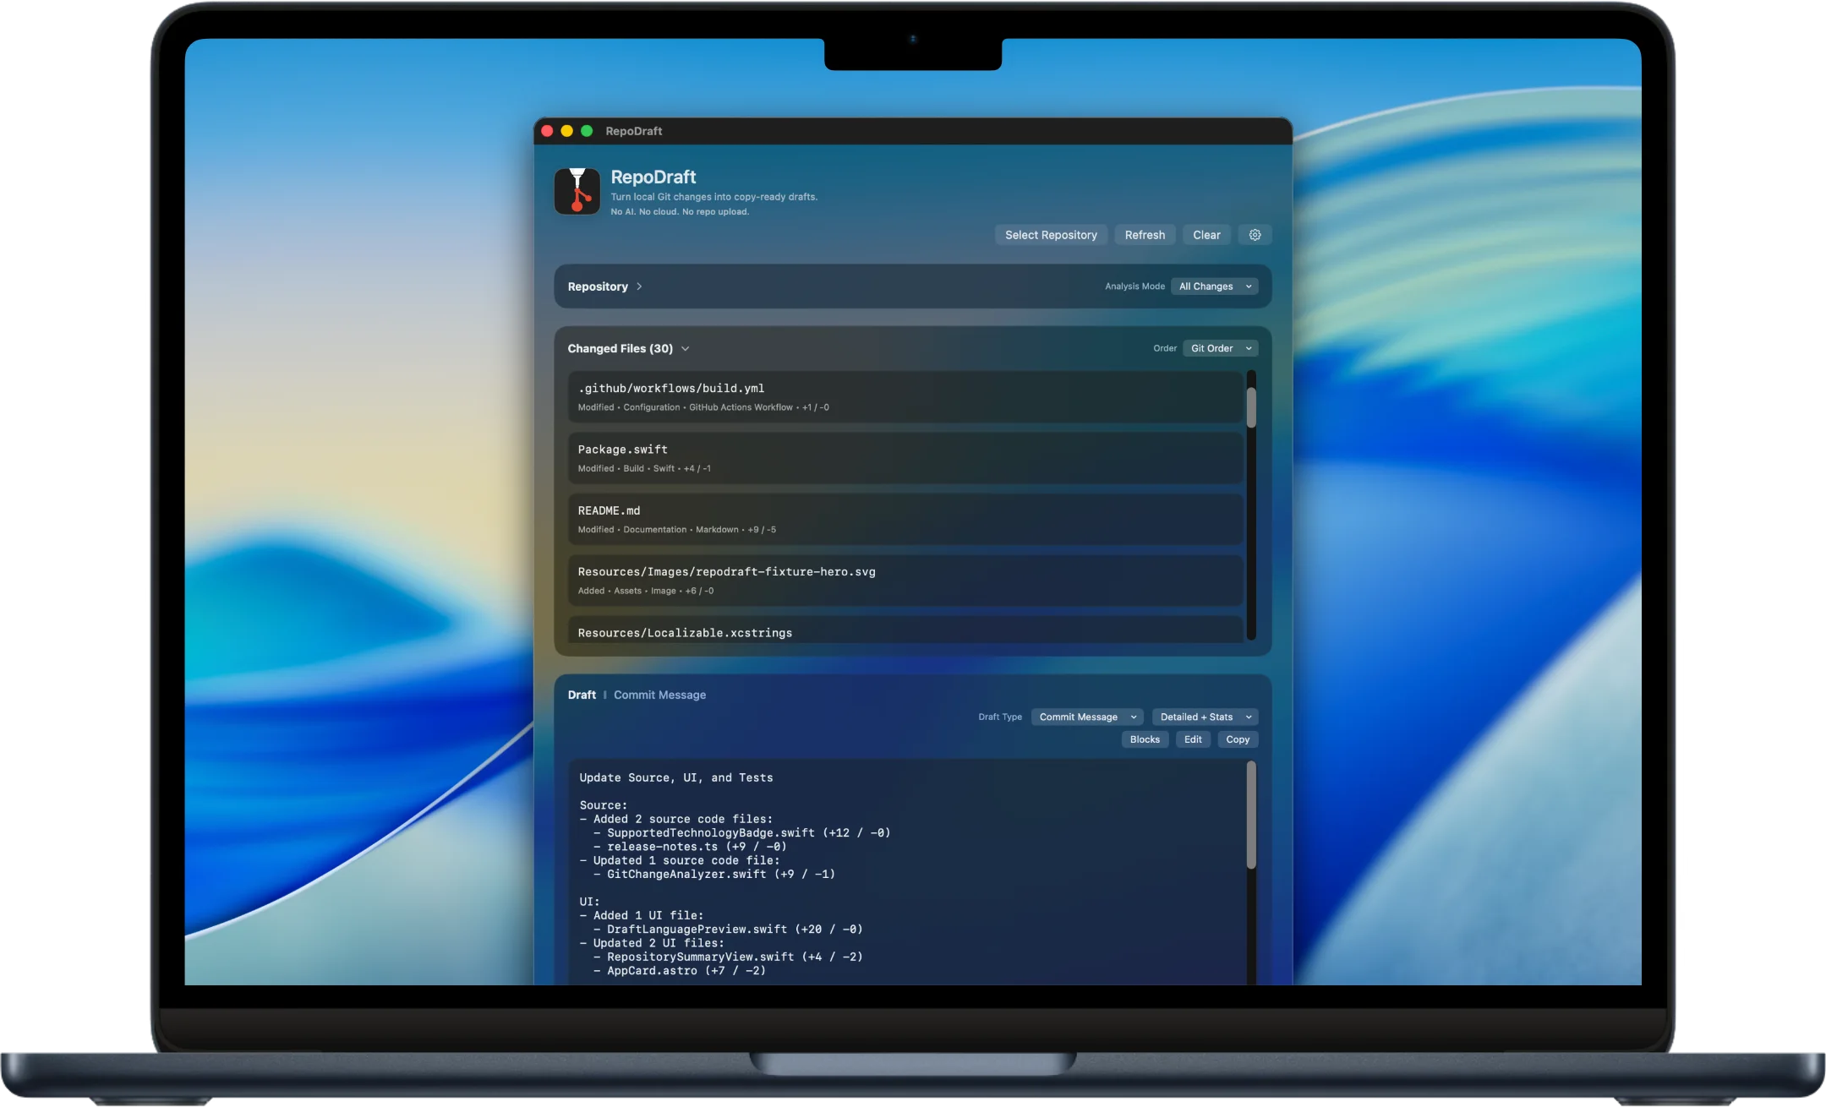Click the changed files list scrollbar

point(1251,407)
